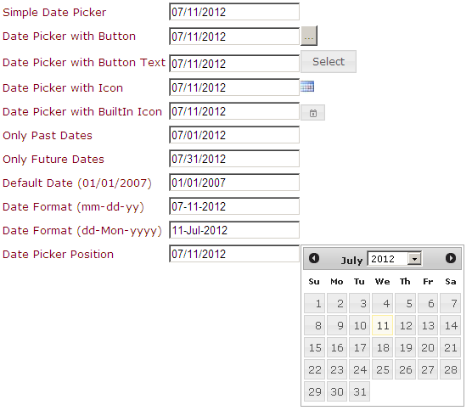Select day 9 in the calendar
The image size is (472, 416).
(337, 325)
